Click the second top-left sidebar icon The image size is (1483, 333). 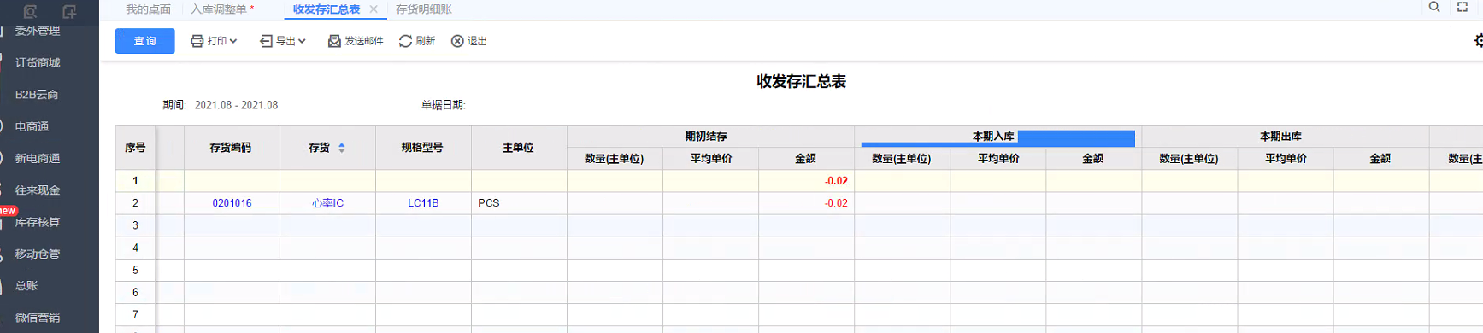69,11
